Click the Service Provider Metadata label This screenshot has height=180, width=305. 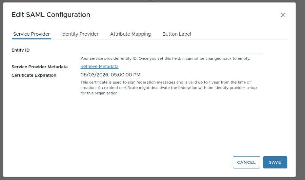40,67
